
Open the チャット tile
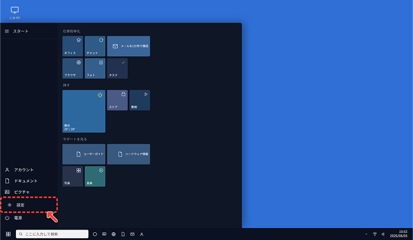[95, 46]
